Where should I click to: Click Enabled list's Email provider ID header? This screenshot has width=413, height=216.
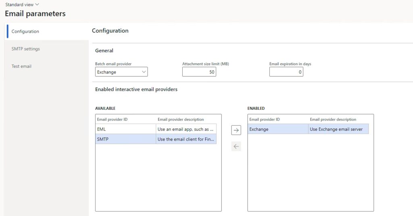pos(264,120)
